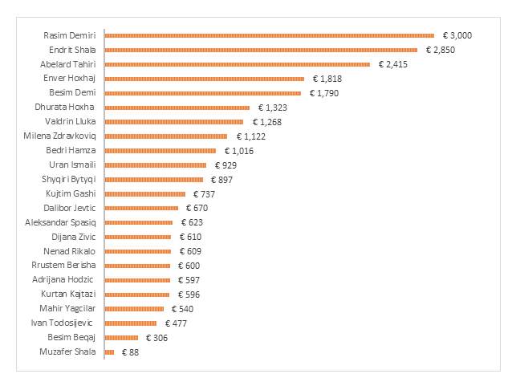Image resolution: width=512 pixels, height=386 pixels.
Task: Select the Shyqiri Bytyqi bar
Action: 154,180
